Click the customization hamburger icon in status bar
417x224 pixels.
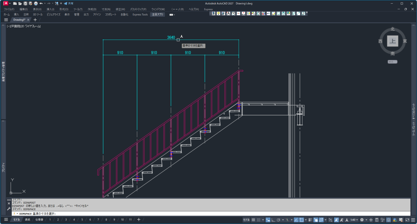point(412,220)
